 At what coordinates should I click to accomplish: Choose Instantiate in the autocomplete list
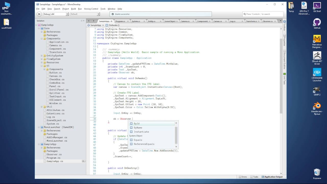pyautogui.click(x=152, y=132)
